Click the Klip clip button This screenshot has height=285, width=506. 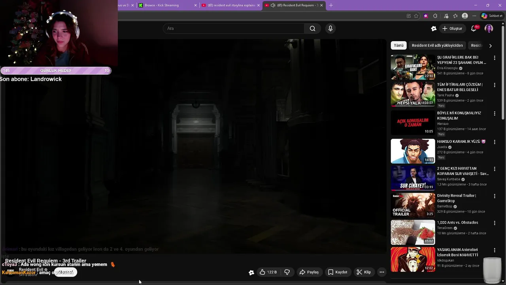364,272
